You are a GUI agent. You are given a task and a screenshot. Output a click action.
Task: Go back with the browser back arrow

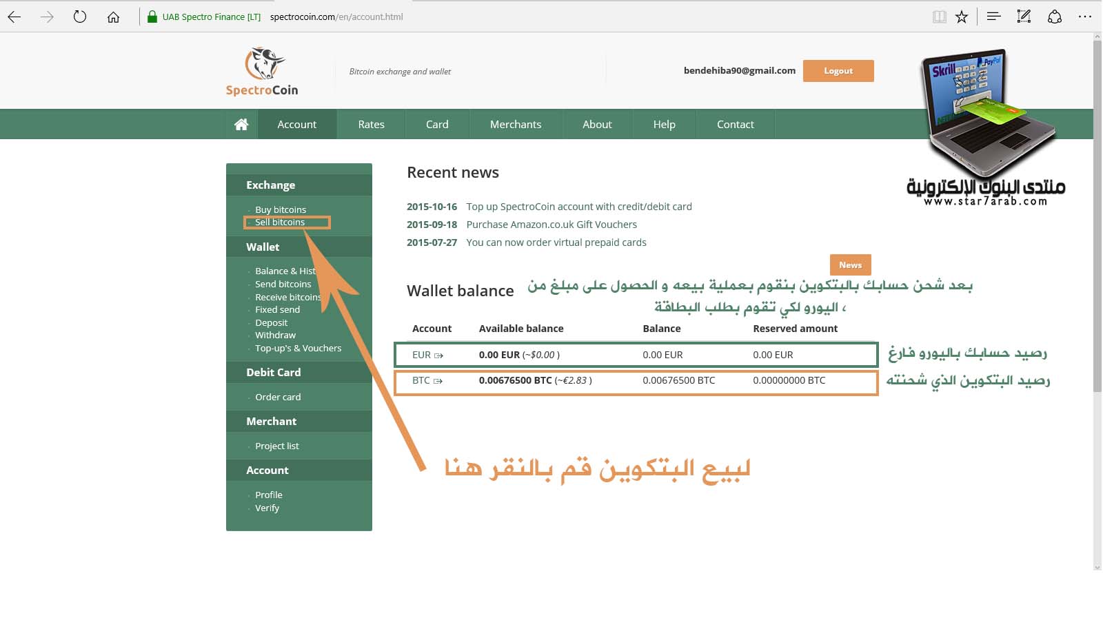[x=14, y=17]
